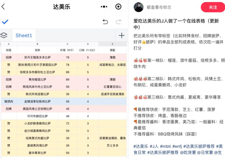Select cell 咸蛋黄卷边、去番茄
The height and width of the screenshot is (159, 225).
point(112,65)
